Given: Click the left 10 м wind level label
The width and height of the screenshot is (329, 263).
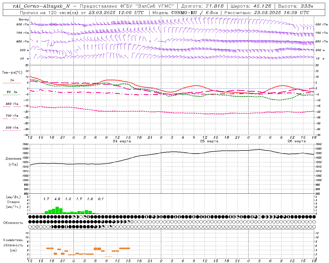Looking at the screenshot, I should [x=25, y=59].
